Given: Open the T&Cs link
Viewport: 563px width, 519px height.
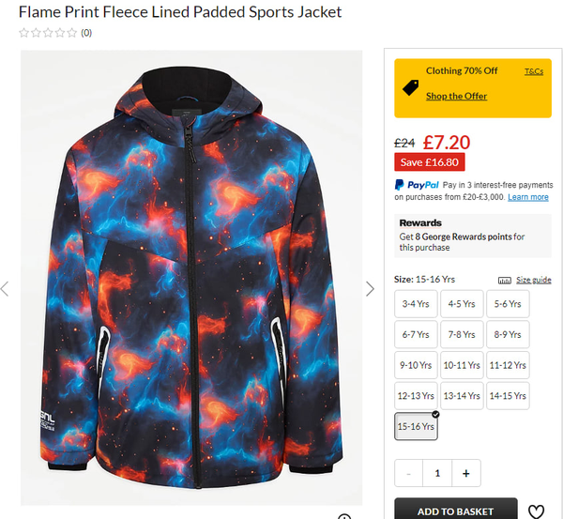Looking at the screenshot, I should [x=534, y=71].
